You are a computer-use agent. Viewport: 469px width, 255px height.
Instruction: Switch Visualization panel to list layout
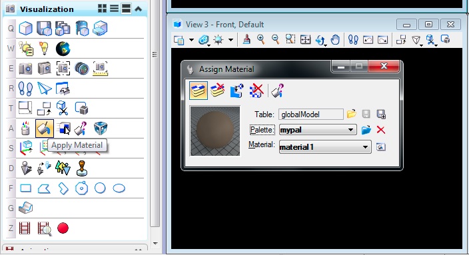pyautogui.click(x=115, y=9)
